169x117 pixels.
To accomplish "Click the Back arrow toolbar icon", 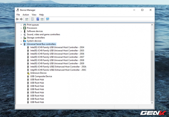I will pos(17,19).
